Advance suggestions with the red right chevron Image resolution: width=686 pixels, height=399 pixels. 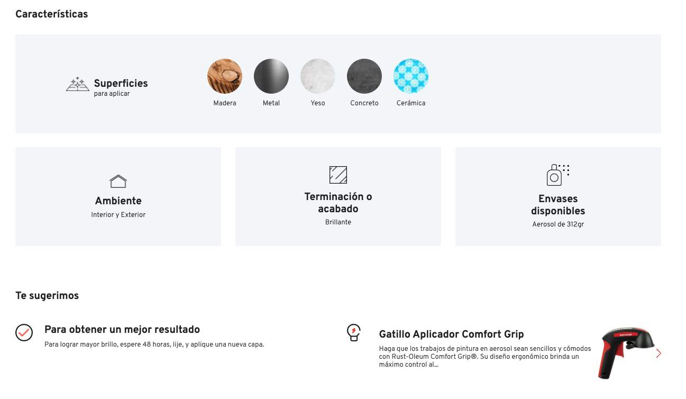(x=658, y=353)
